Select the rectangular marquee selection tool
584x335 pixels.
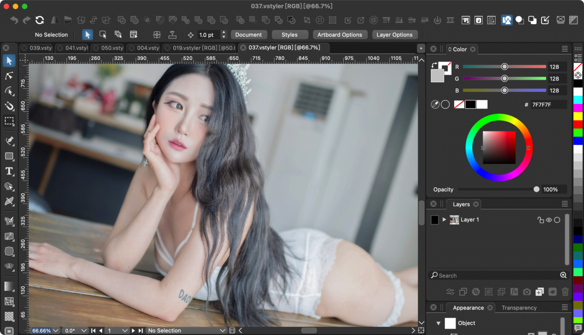(9, 121)
